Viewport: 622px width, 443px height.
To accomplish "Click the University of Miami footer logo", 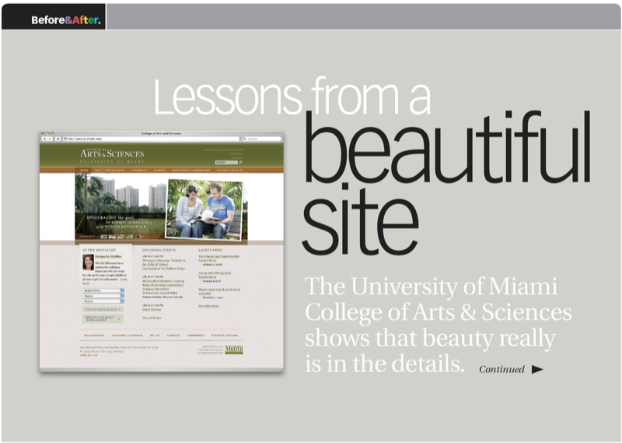I will click(233, 350).
